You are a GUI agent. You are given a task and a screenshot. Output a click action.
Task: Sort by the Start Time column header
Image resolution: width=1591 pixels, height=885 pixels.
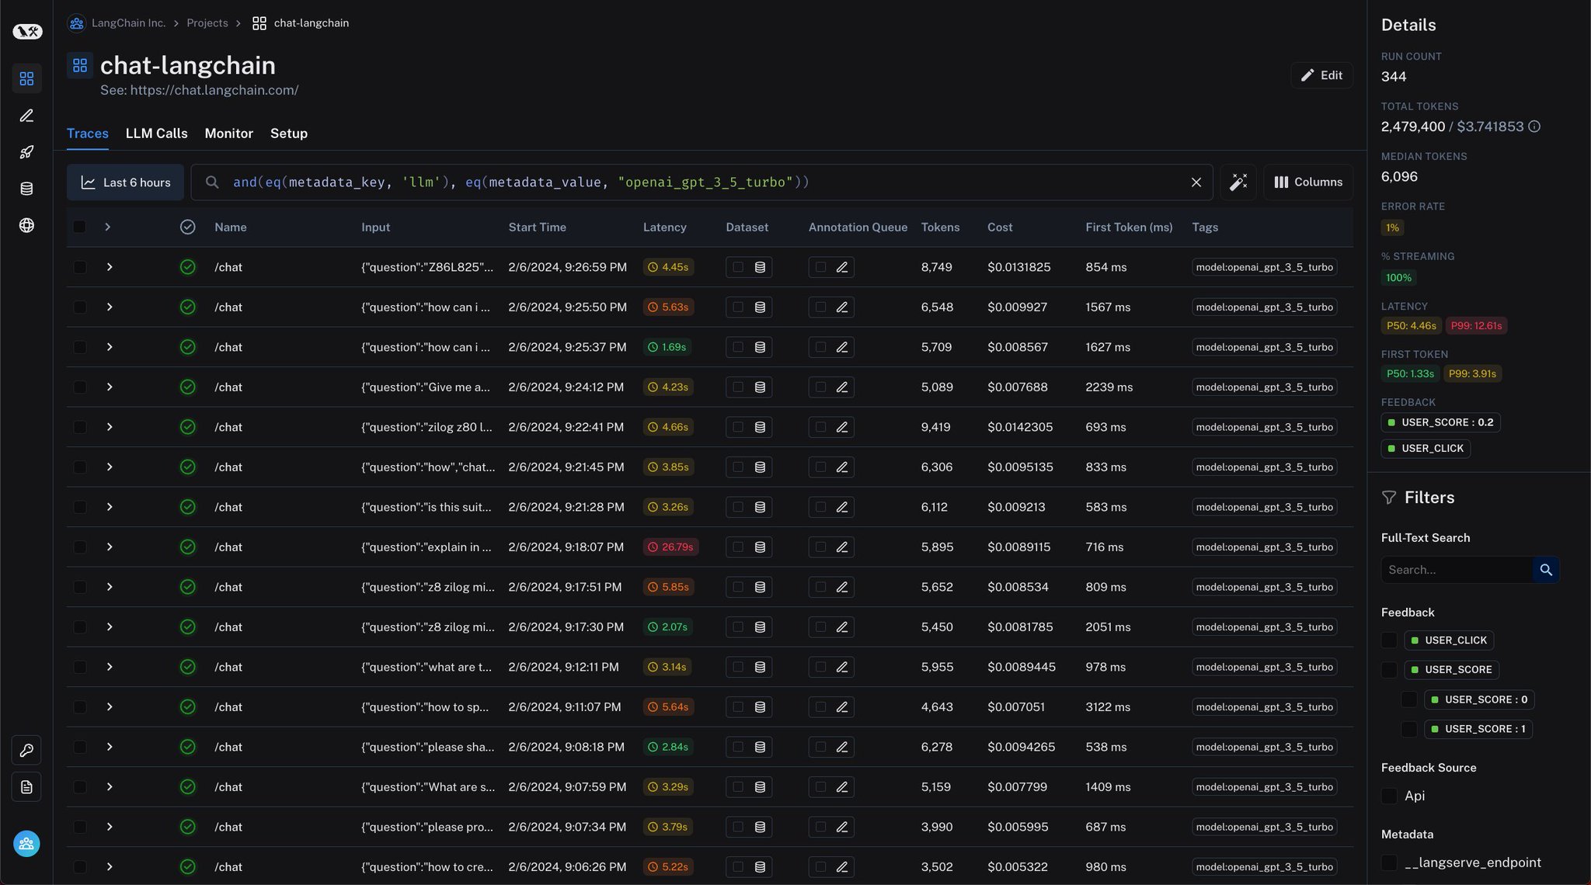[x=538, y=227]
